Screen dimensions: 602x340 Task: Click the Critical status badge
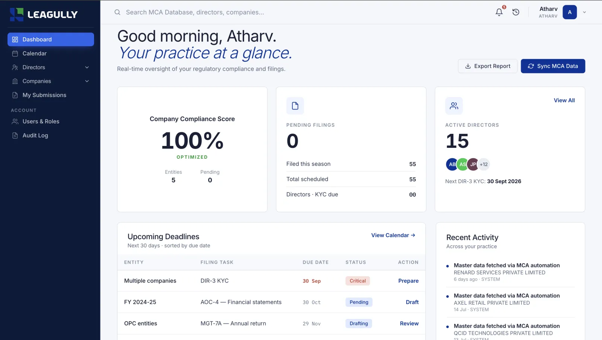[357, 281]
